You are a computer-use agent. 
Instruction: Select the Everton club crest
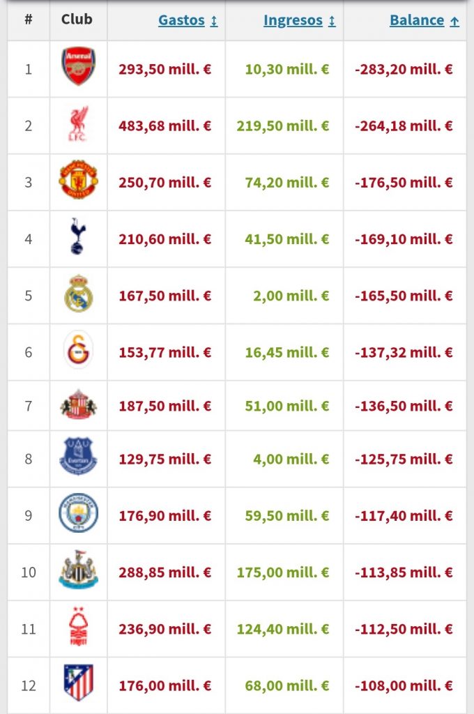tap(78, 457)
